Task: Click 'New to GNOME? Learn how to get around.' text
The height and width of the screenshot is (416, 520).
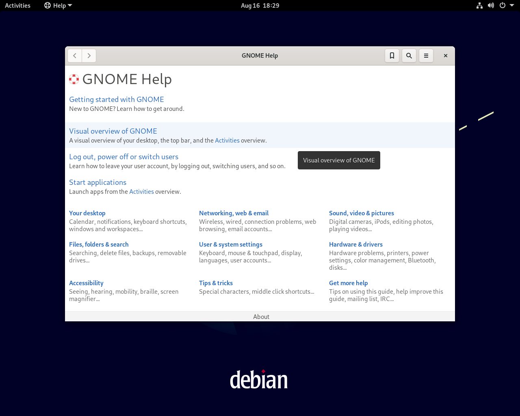Action: coord(127,109)
